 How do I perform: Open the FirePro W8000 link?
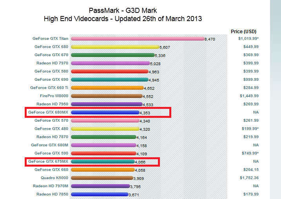click(54, 96)
